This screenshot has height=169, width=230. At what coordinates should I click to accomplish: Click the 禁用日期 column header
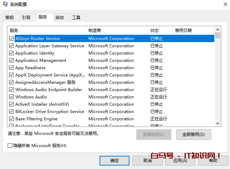pyautogui.click(x=192, y=31)
